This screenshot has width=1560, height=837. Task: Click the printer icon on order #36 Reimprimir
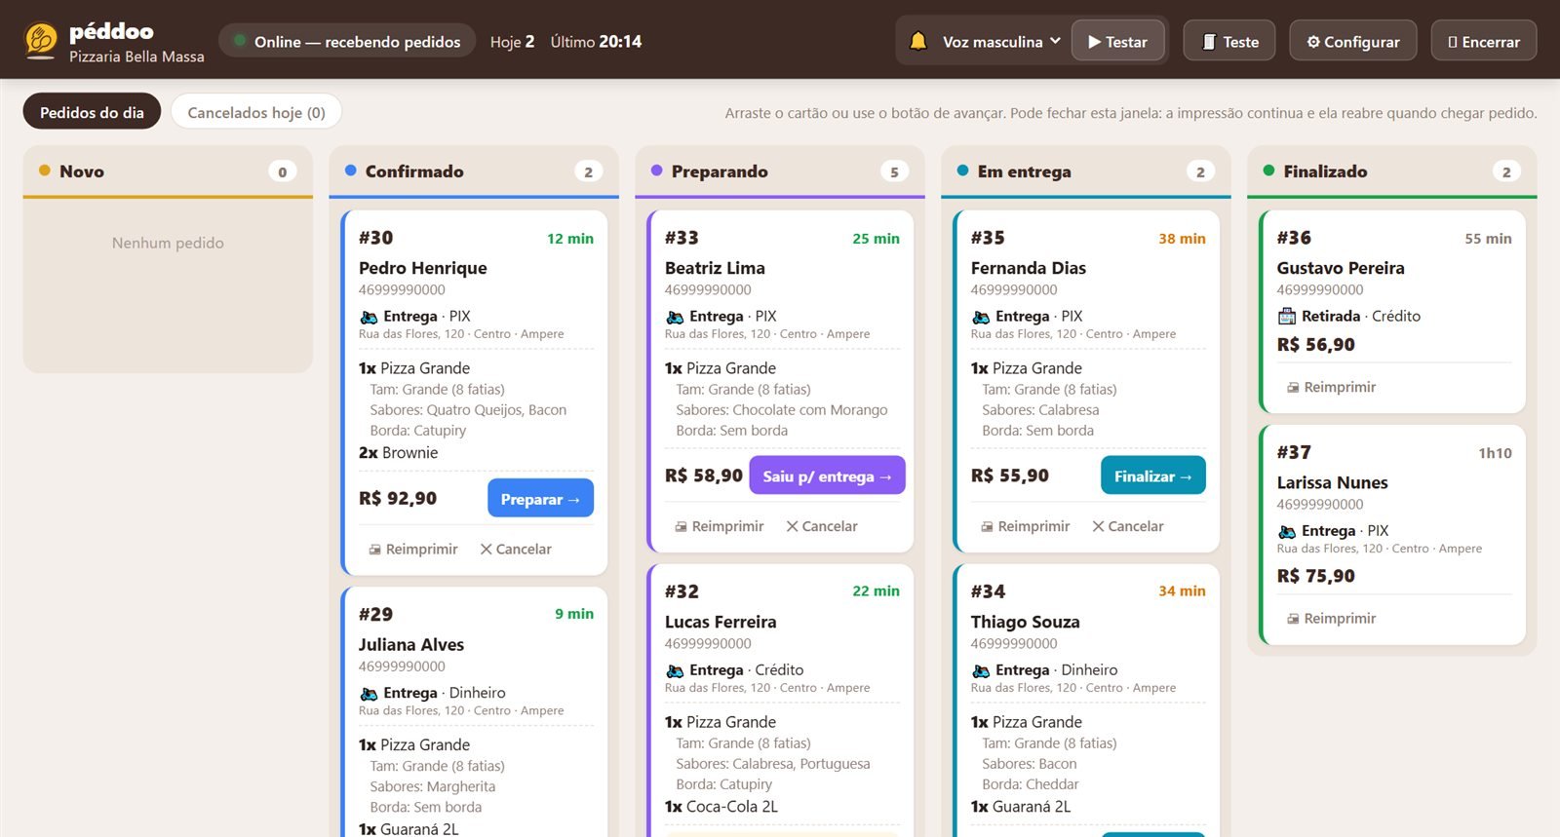(x=1293, y=388)
